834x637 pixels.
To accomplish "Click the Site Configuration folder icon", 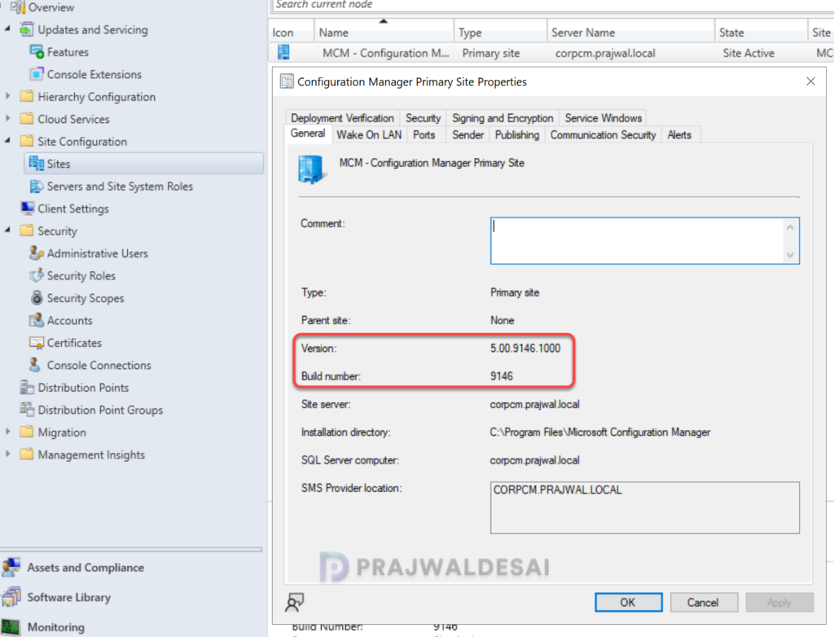I will (x=26, y=142).
